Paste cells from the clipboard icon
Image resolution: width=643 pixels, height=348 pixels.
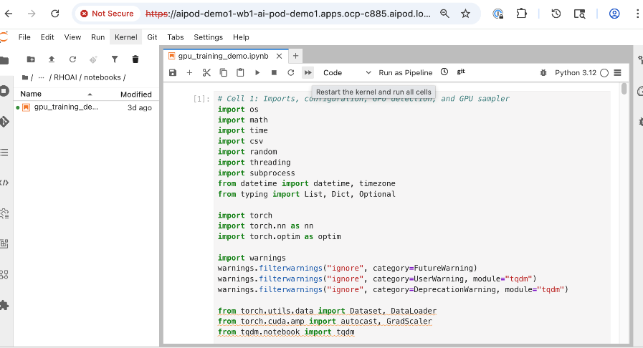[240, 72]
